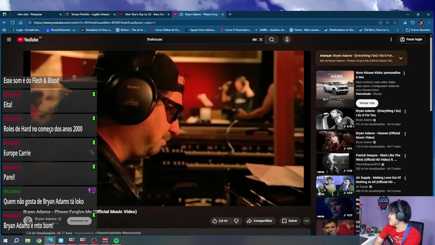Click the magnifier search button
The width and height of the screenshot is (435, 245).
(x=272, y=39)
